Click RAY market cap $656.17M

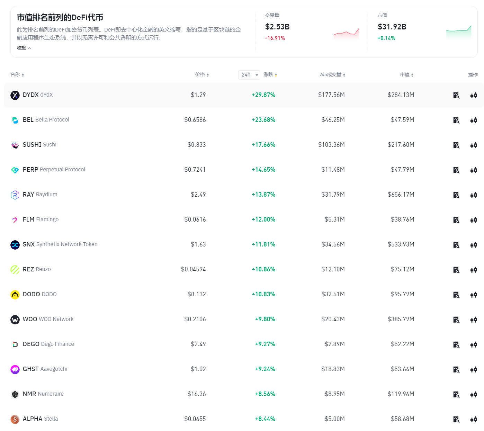pyautogui.click(x=401, y=195)
